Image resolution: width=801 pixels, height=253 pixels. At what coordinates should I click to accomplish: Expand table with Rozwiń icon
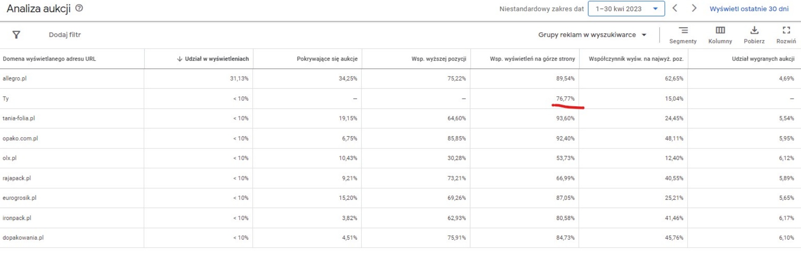786,35
